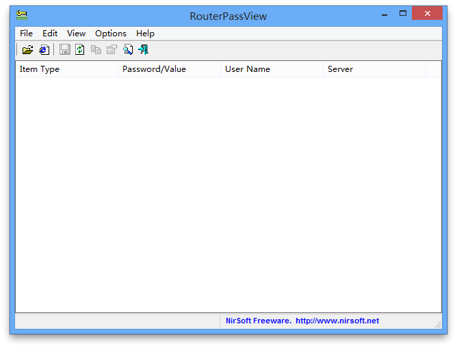Viewport: 457px width, 348px height.
Task: Sort by the Server column header
Action: [374, 69]
